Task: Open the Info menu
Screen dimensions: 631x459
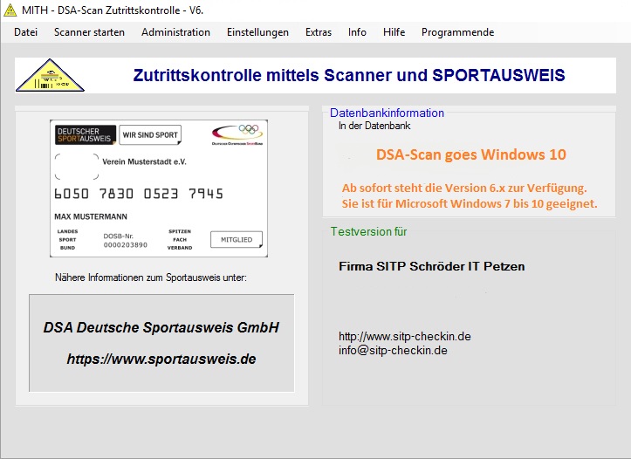Action: click(357, 32)
